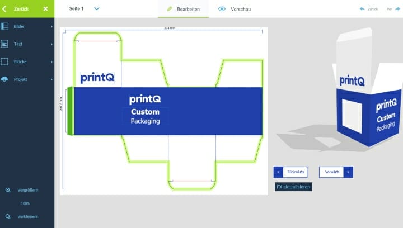Click FX aktualisieren button
The image size is (403, 228).
[293, 187]
